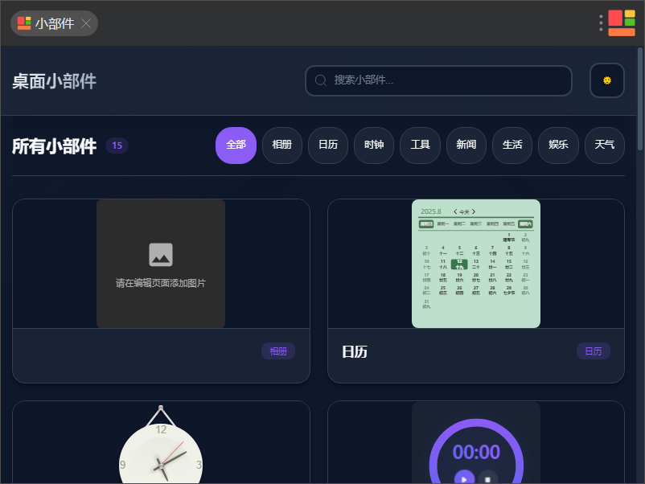Click the colorful widget logo at top right
Viewport: 645px width, 484px height.
click(622, 23)
